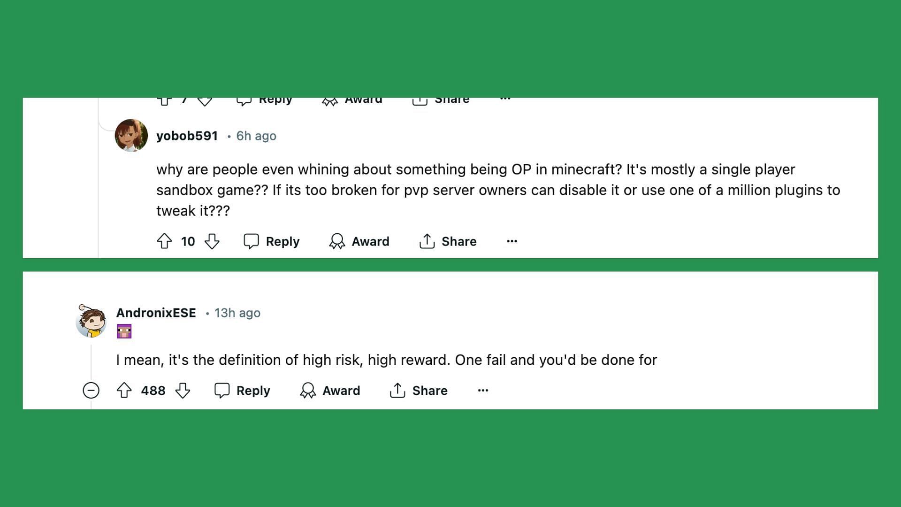Open yobob591 username link
This screenshot has height=507, width=901.
pyautogui.click(x=187, y=136)
